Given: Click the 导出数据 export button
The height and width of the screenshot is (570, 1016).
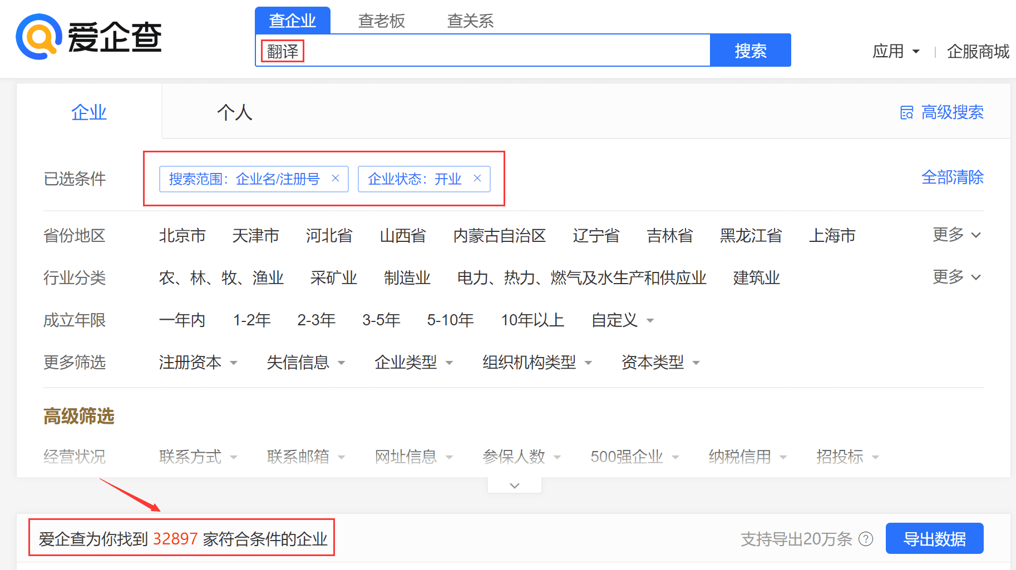Looking at the screenshot, I should point(934,538).
